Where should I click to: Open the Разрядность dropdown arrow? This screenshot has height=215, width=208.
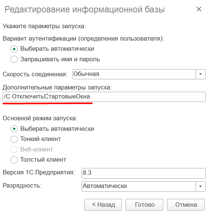[x=200, y=186]
